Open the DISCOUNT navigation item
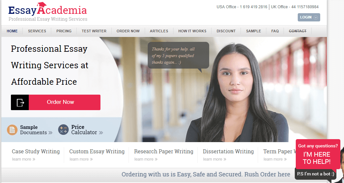Screen dimensions: 344x183 pos(226,31)
